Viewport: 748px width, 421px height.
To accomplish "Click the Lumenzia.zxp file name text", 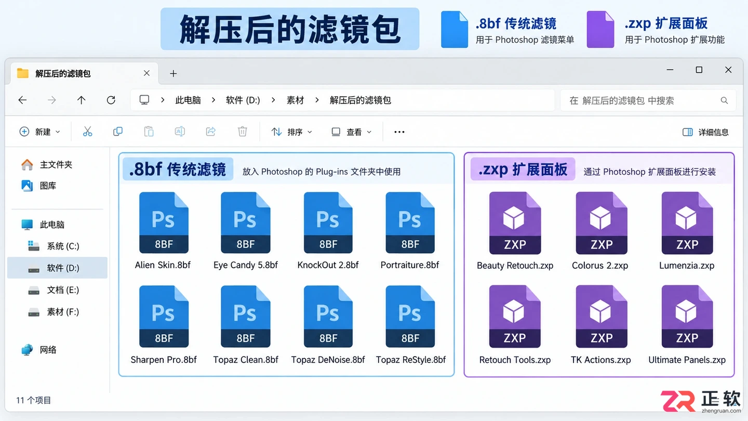I will (x=687, y=266).
